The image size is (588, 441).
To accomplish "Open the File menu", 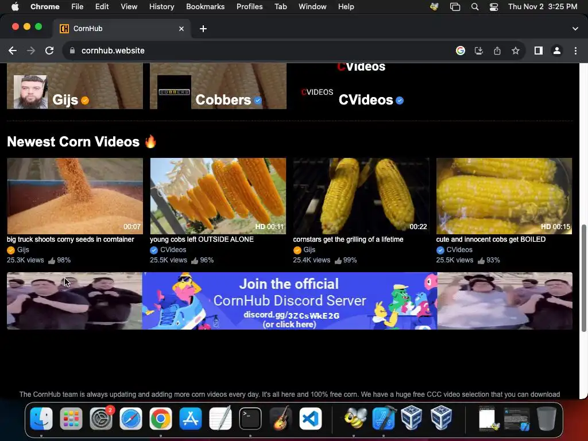I will click(x=78, y=7).
